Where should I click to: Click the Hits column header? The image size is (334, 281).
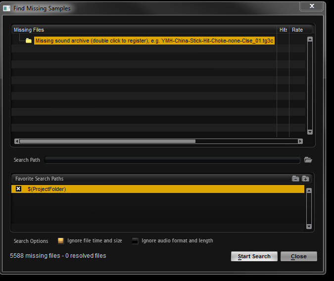(283, 30)
